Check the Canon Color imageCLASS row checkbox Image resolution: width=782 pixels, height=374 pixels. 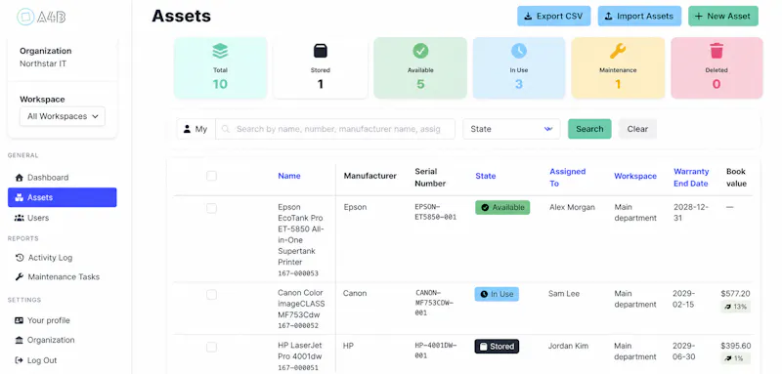[x=211, y=295]
